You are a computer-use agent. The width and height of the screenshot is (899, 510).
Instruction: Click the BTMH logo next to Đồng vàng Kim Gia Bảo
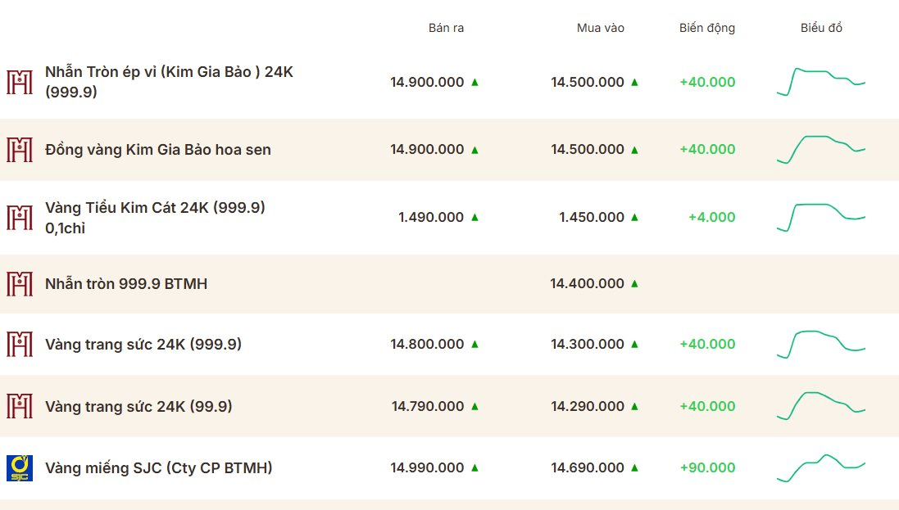point(20,150)
